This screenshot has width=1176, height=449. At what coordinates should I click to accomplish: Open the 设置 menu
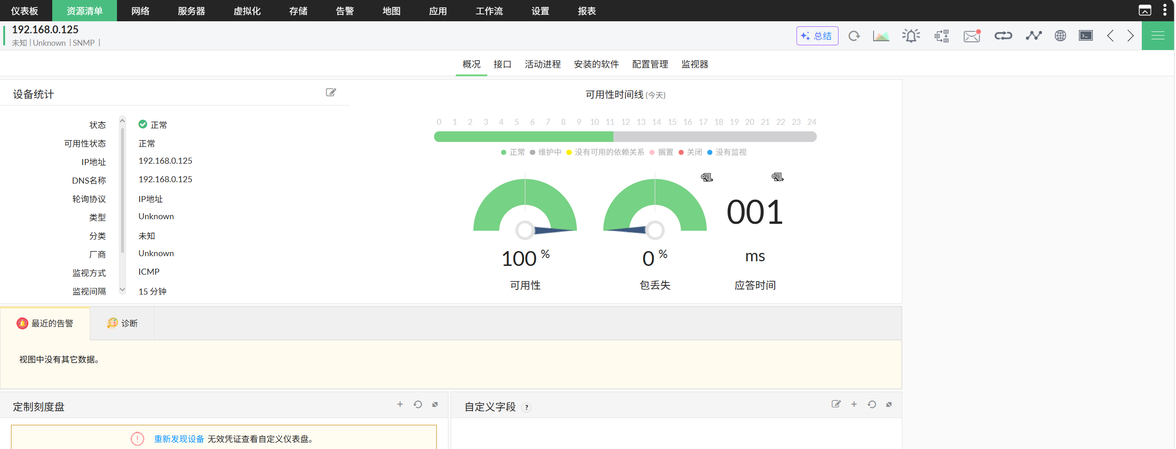click(540, 11)
